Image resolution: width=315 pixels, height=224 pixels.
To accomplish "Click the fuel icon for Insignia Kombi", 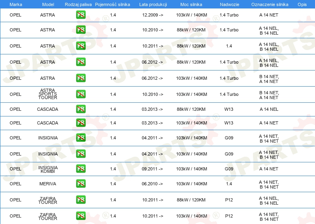I will pos(81,169).
